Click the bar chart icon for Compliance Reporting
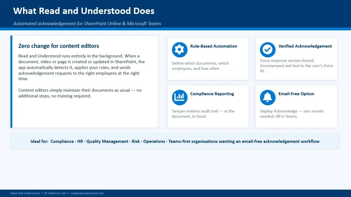The height and width of the screenshot is (197, 351). (x=180, y=97)
